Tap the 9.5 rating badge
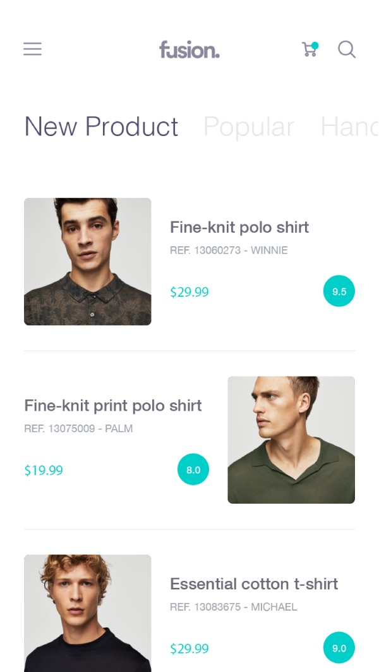This screenshot has height=672, width=379. click(x=339, y=291)
